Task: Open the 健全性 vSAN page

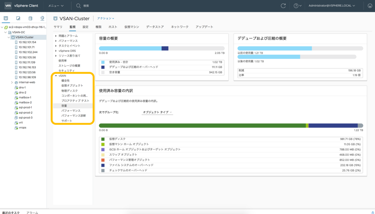Action: [66, 81]
